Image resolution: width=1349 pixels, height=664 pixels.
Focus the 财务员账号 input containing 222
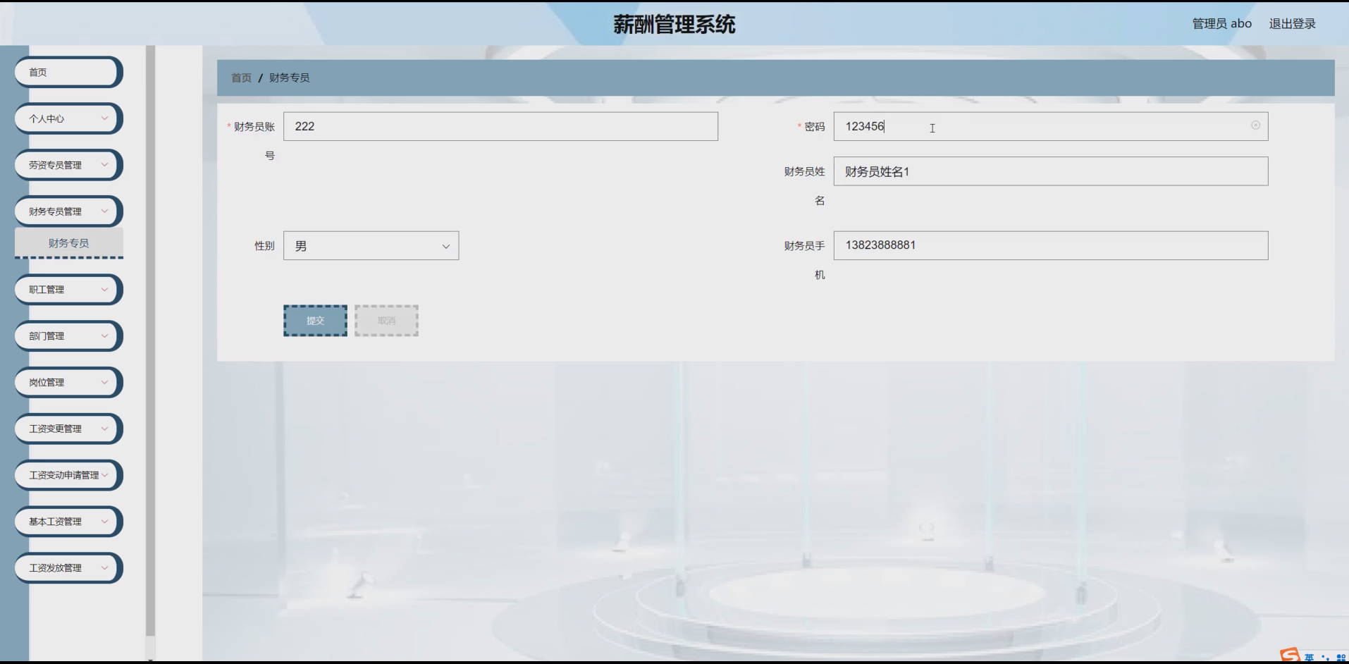click(500, 126)
